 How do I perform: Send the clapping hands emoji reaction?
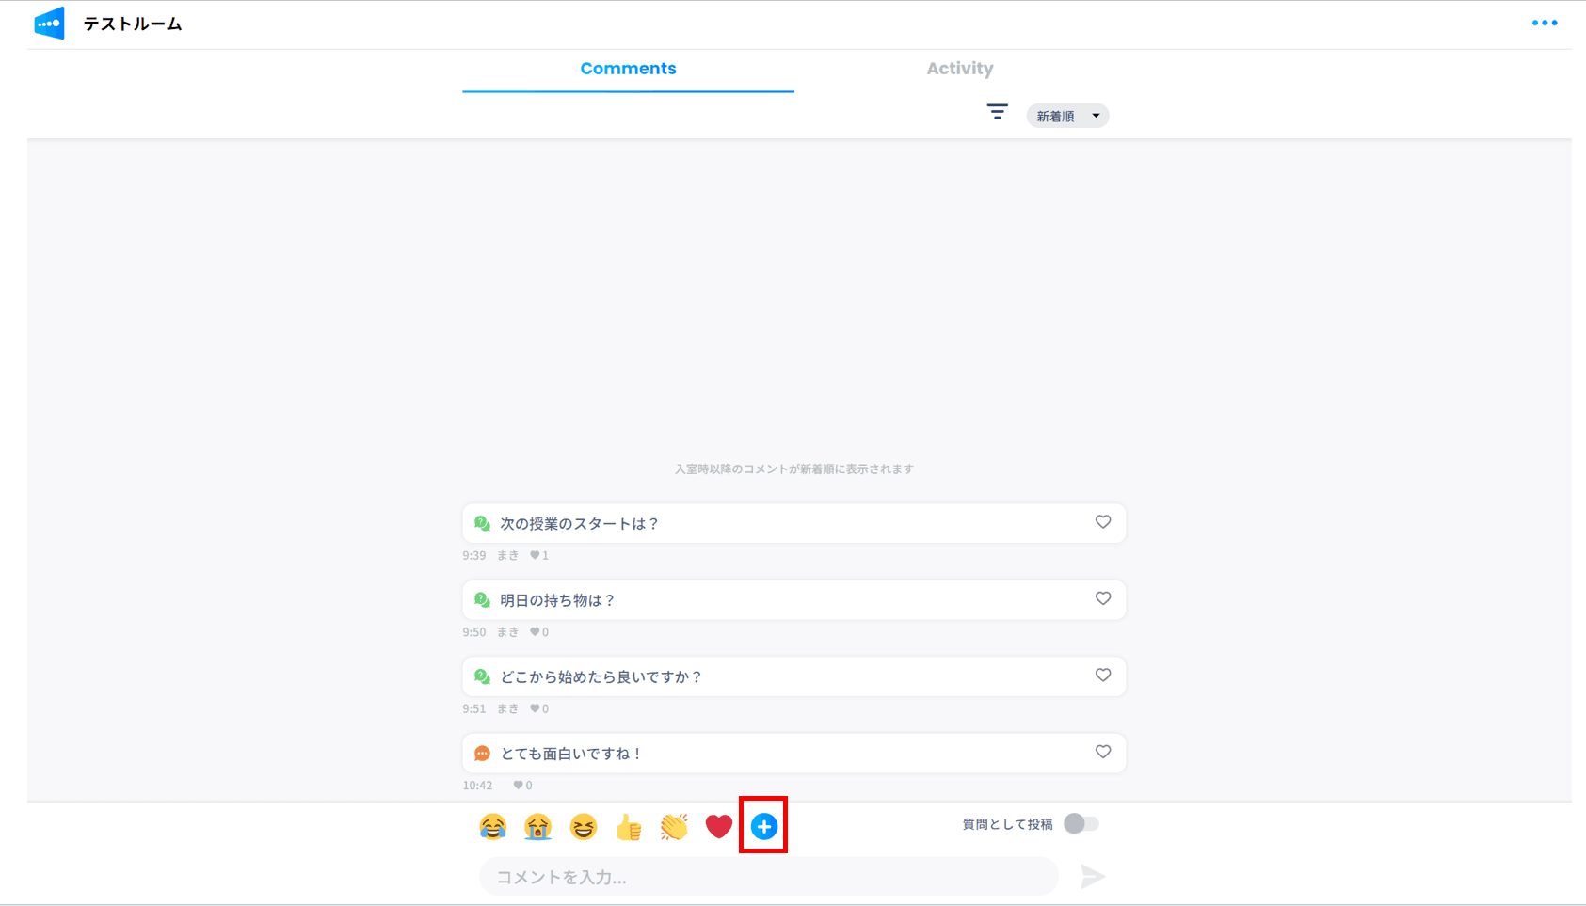(x=673, y=826)
